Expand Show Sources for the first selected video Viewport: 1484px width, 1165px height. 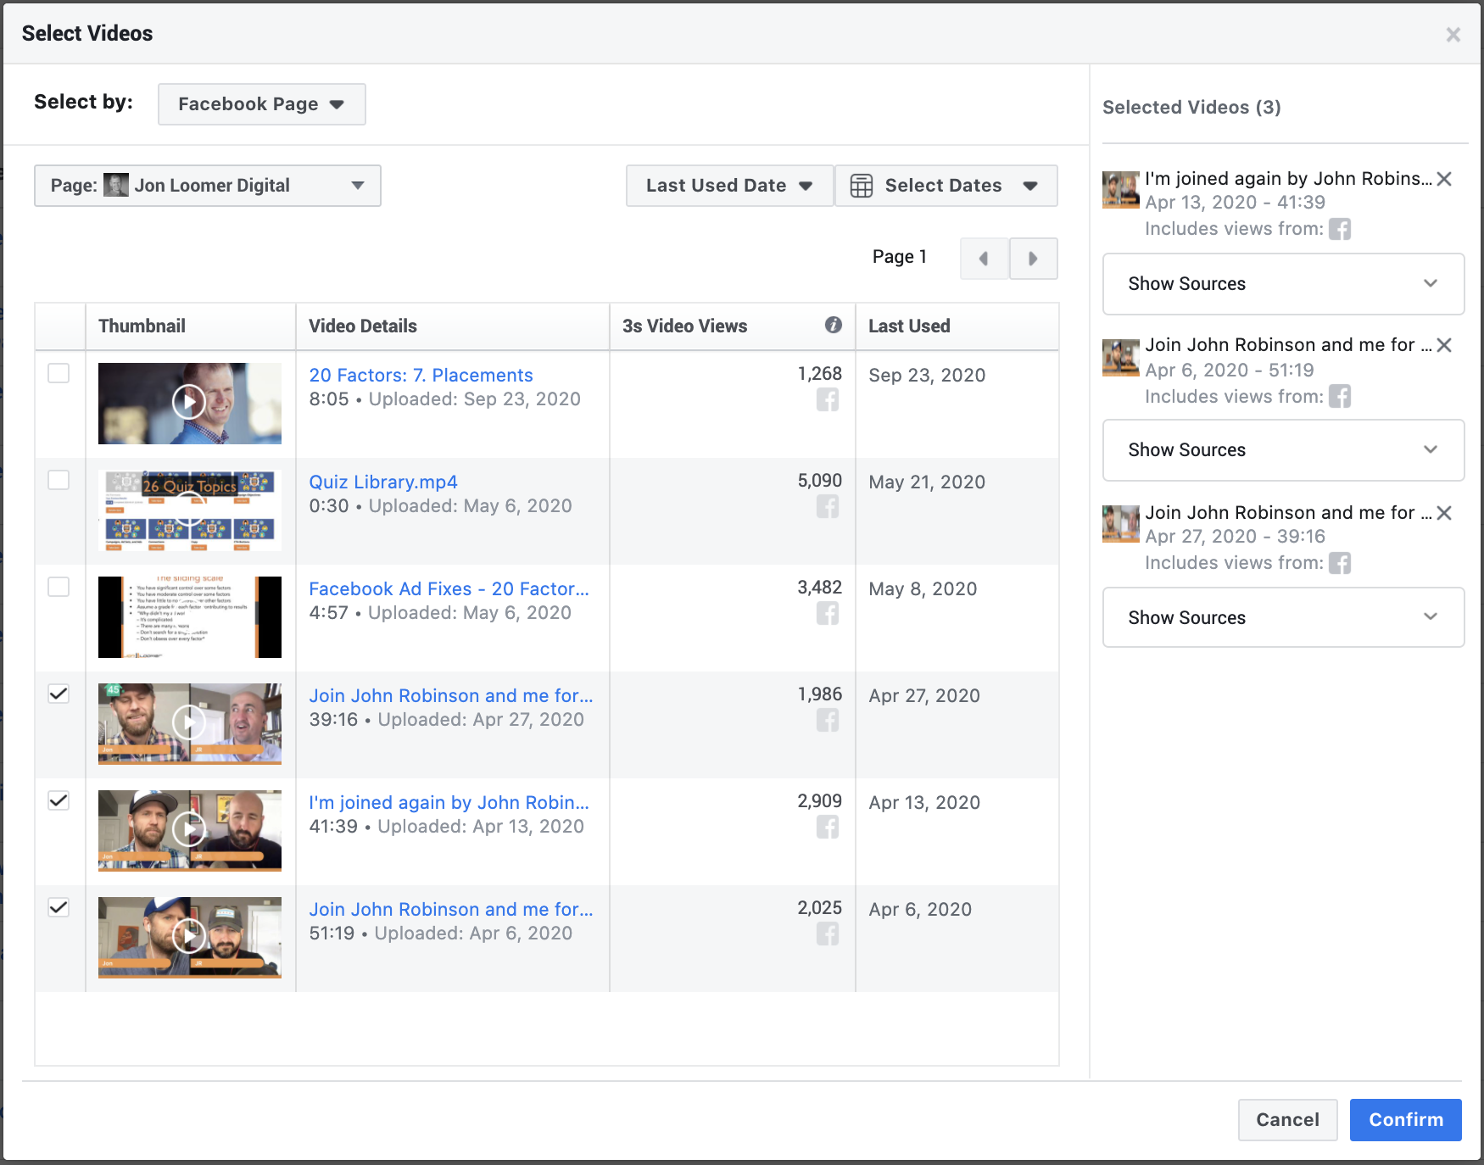1282,284
